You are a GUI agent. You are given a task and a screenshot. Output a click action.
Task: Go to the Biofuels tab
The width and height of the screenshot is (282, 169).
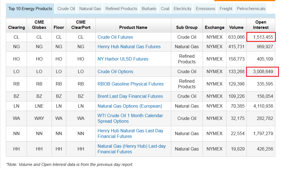149,9
